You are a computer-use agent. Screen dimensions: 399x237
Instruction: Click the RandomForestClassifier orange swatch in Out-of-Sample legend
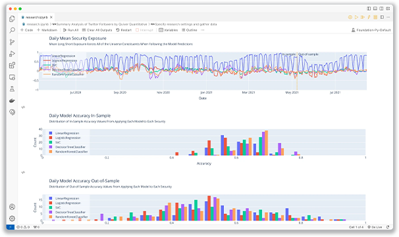coord(51,217)
